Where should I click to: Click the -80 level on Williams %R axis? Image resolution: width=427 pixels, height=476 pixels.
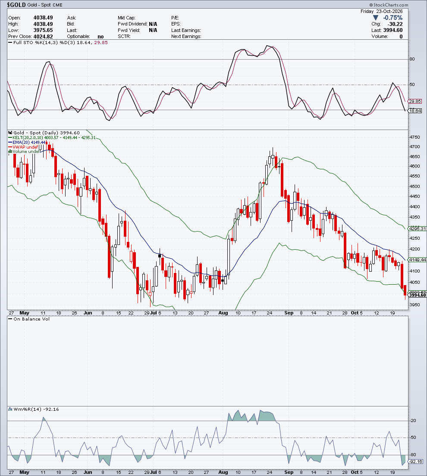click(x=413, y=455)
